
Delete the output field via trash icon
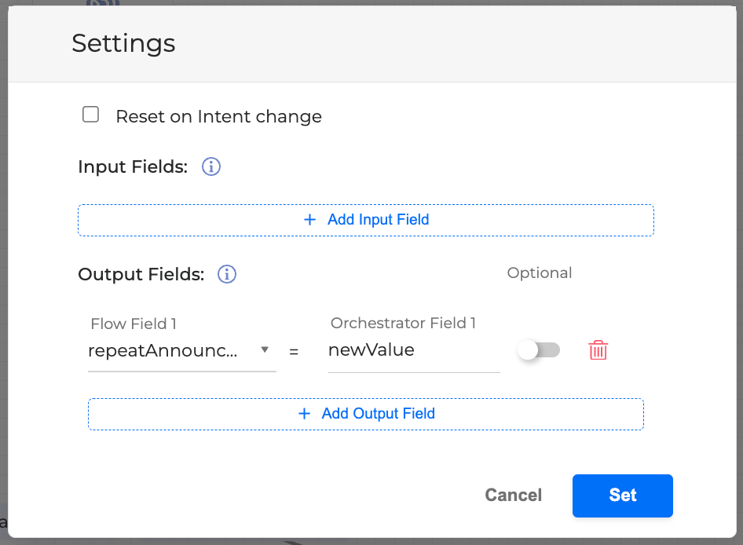tap(598, 350)
